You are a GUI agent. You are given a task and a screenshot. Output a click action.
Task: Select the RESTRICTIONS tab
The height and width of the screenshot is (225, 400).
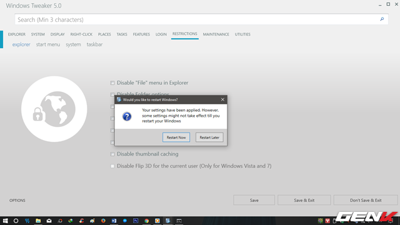(x=185, y=34)
